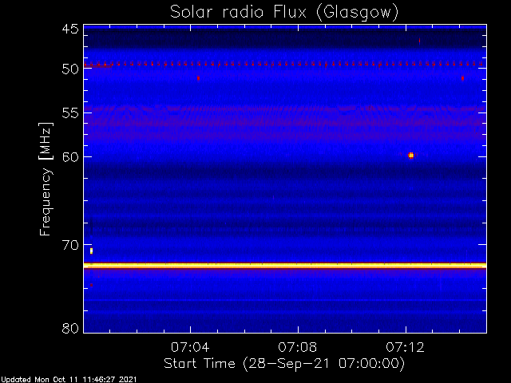Click the bright yellow horizontal interference band

(285, 266)
